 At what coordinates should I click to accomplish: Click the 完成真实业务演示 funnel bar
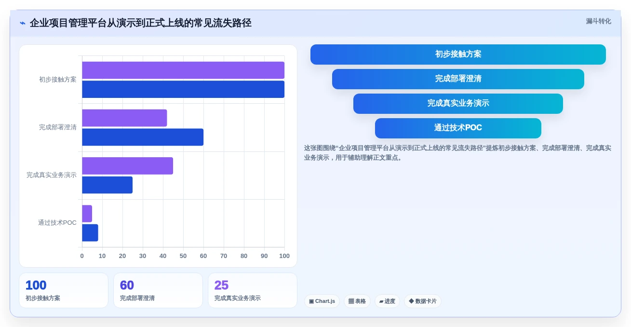click(x=458, y=104)
